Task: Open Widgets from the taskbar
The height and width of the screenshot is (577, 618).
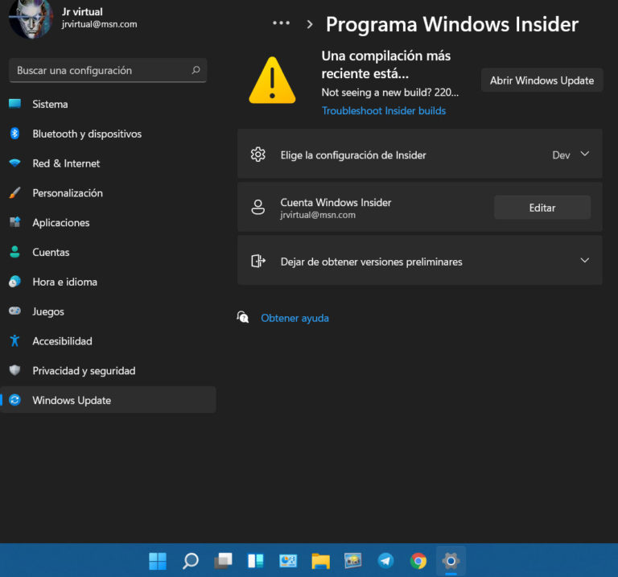Action: (255, 560)
